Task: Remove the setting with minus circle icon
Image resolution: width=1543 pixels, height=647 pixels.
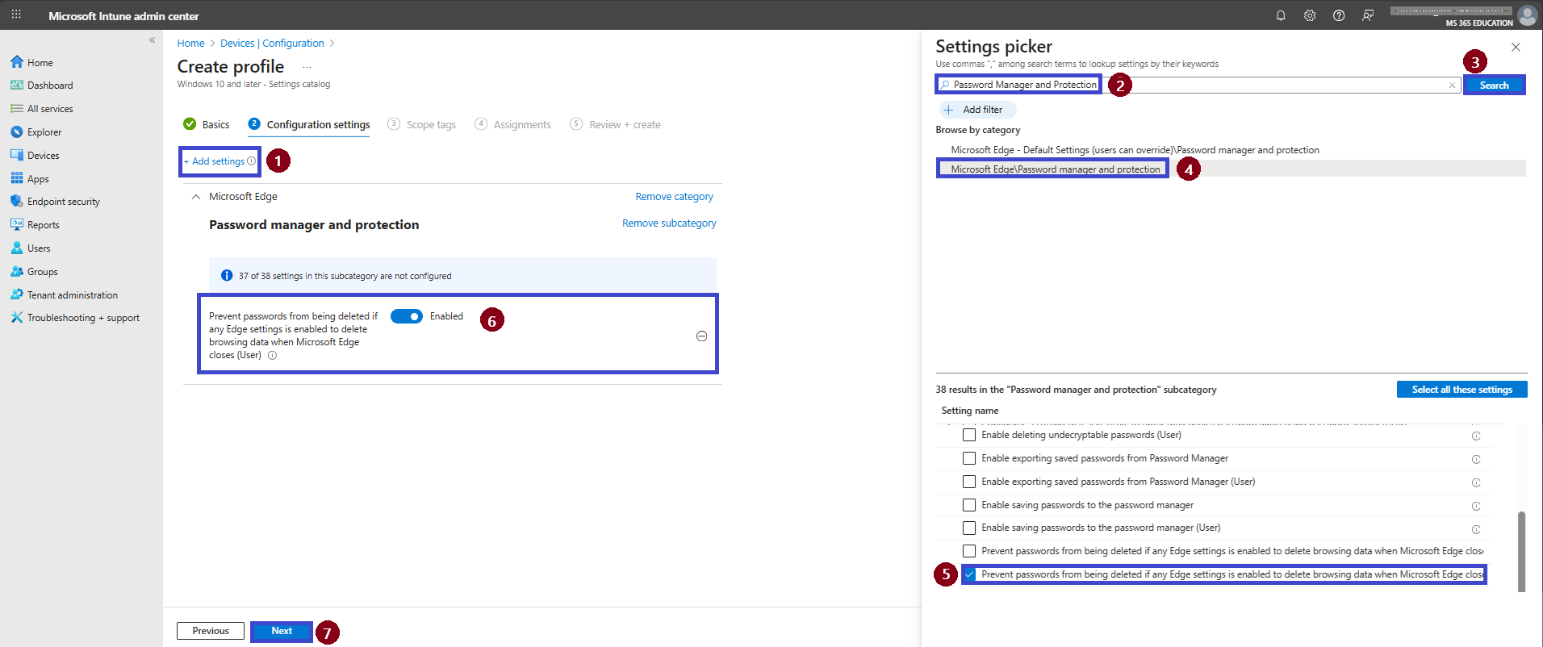Action: coord(701,336)
